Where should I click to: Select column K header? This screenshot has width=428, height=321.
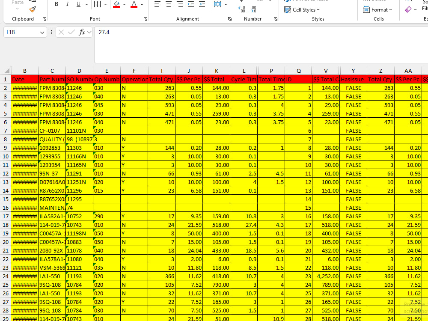pos(217,71)
